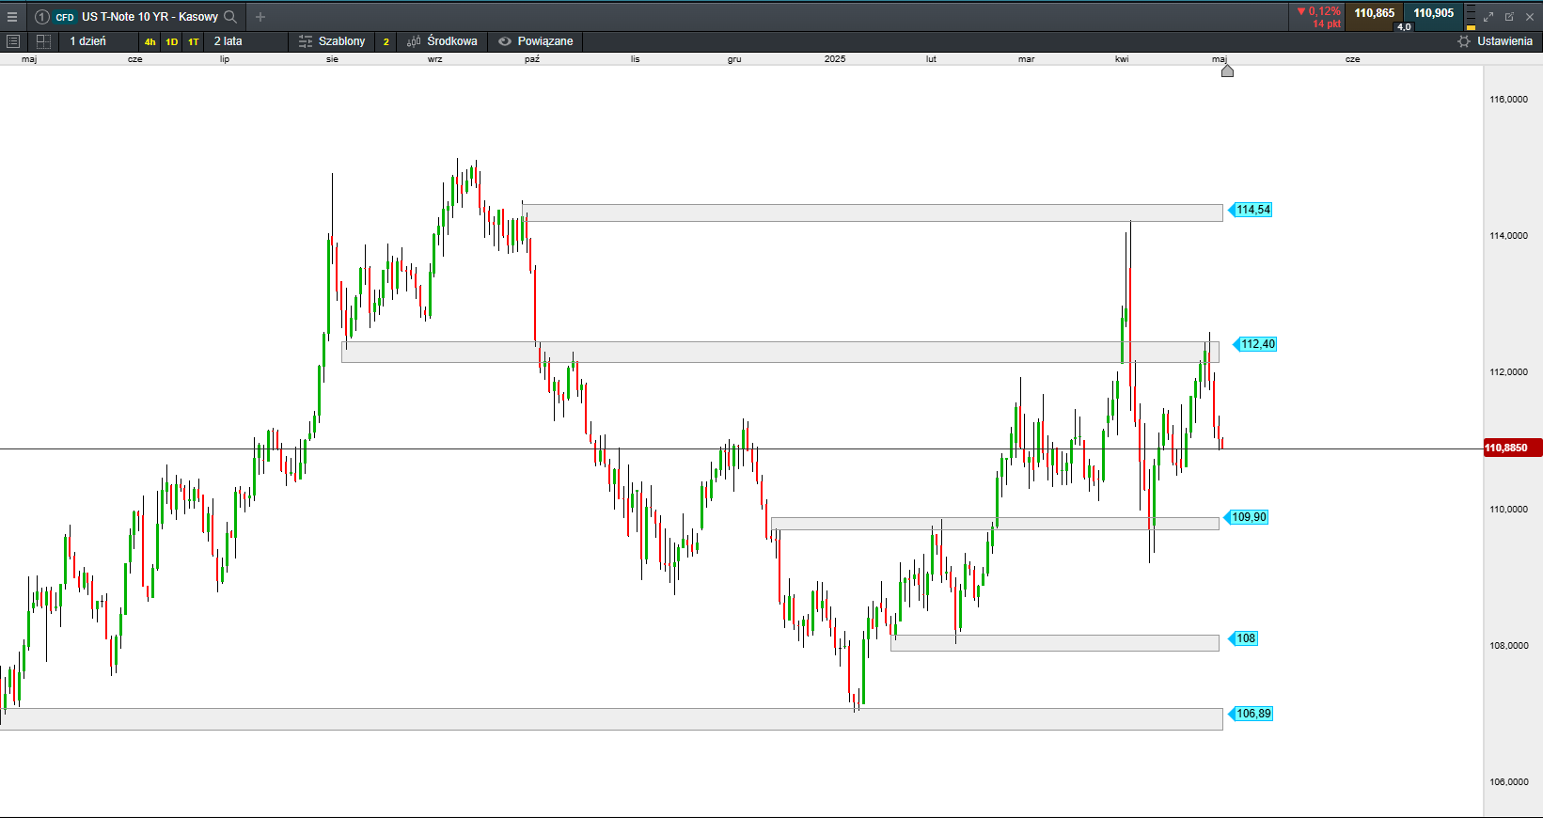
Task: Select the 106,89 level label
Action: [x=1252, y=714]
